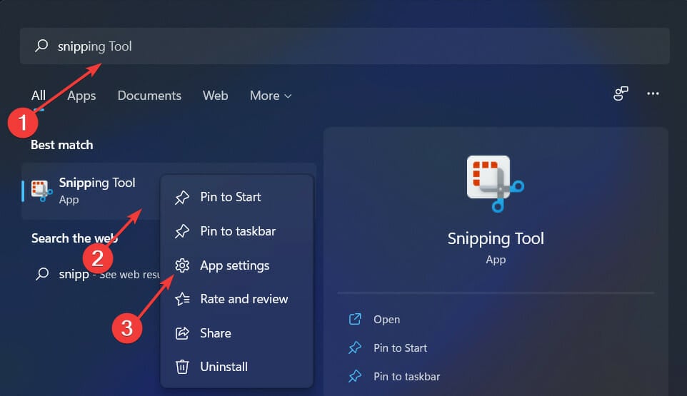Click the share icon in context menu

pyautogui.click(x=182, y=333)
